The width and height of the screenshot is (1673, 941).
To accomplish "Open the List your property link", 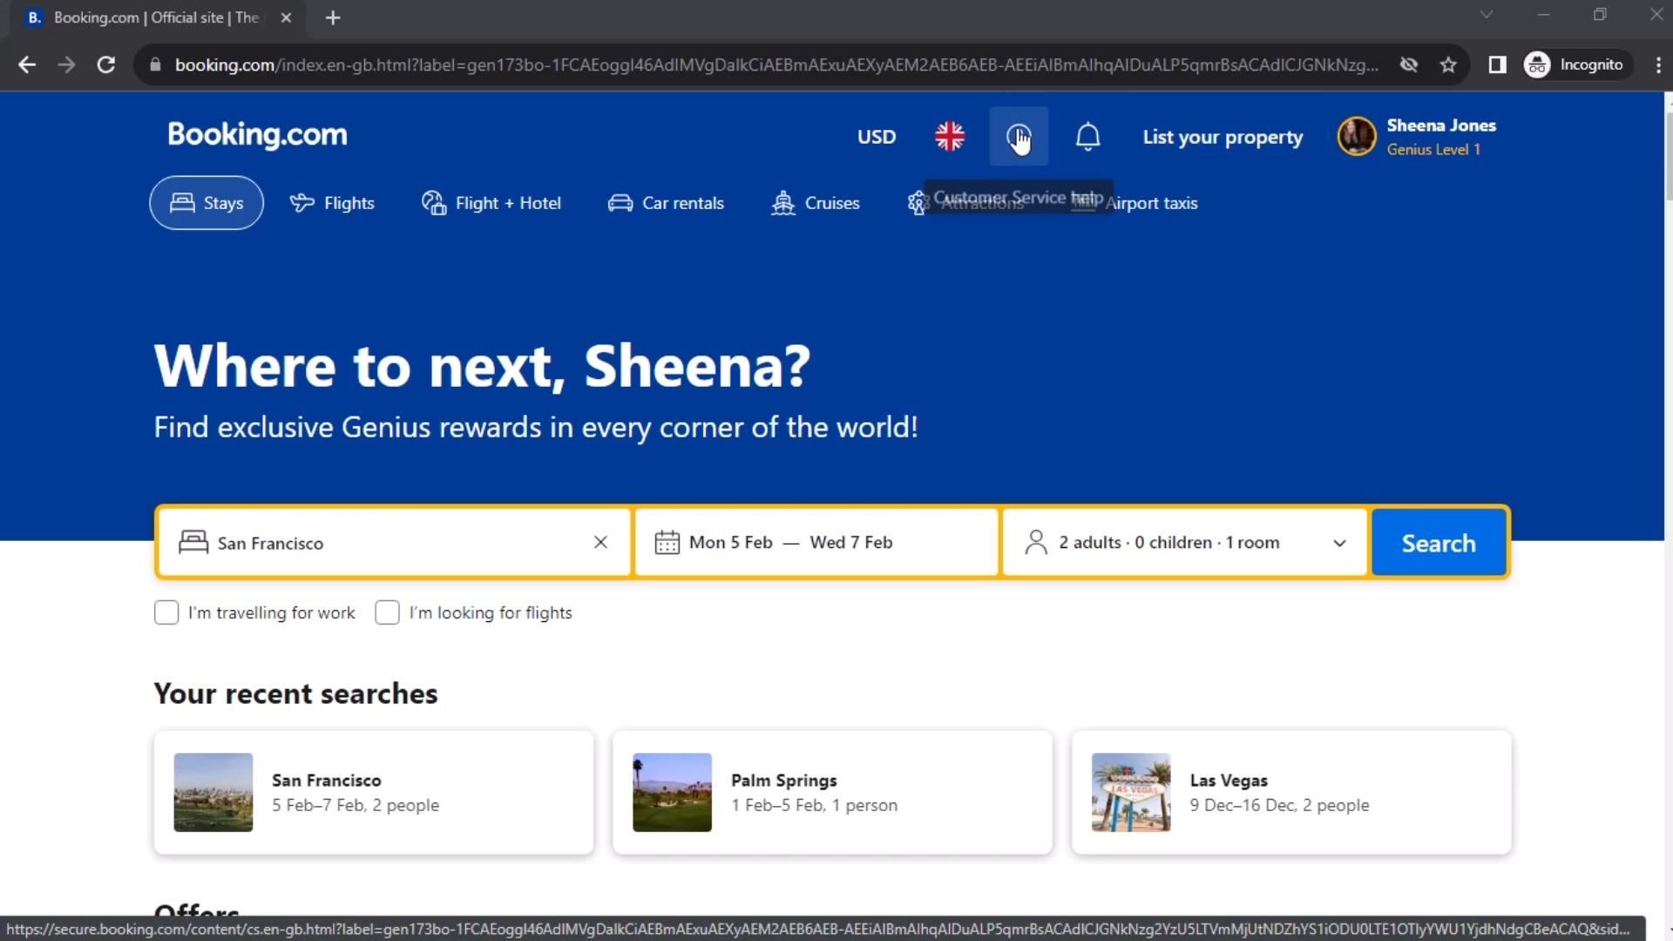I will (x=1222, y=137).
